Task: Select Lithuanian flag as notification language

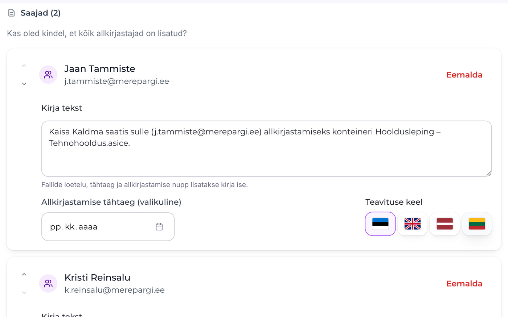Action: click(x=477, y=224)
